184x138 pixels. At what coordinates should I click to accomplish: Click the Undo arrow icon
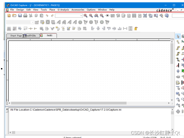pos(47,15)
